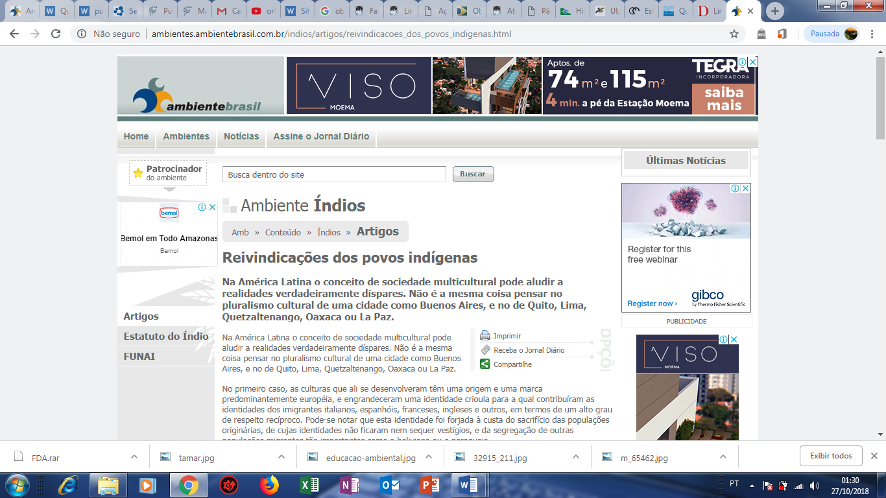This screenshot has width=886, height=498.
Task: Open dropdown arrow next to educacao-ambiental.jpg
Action: click(x=429, y=457)
